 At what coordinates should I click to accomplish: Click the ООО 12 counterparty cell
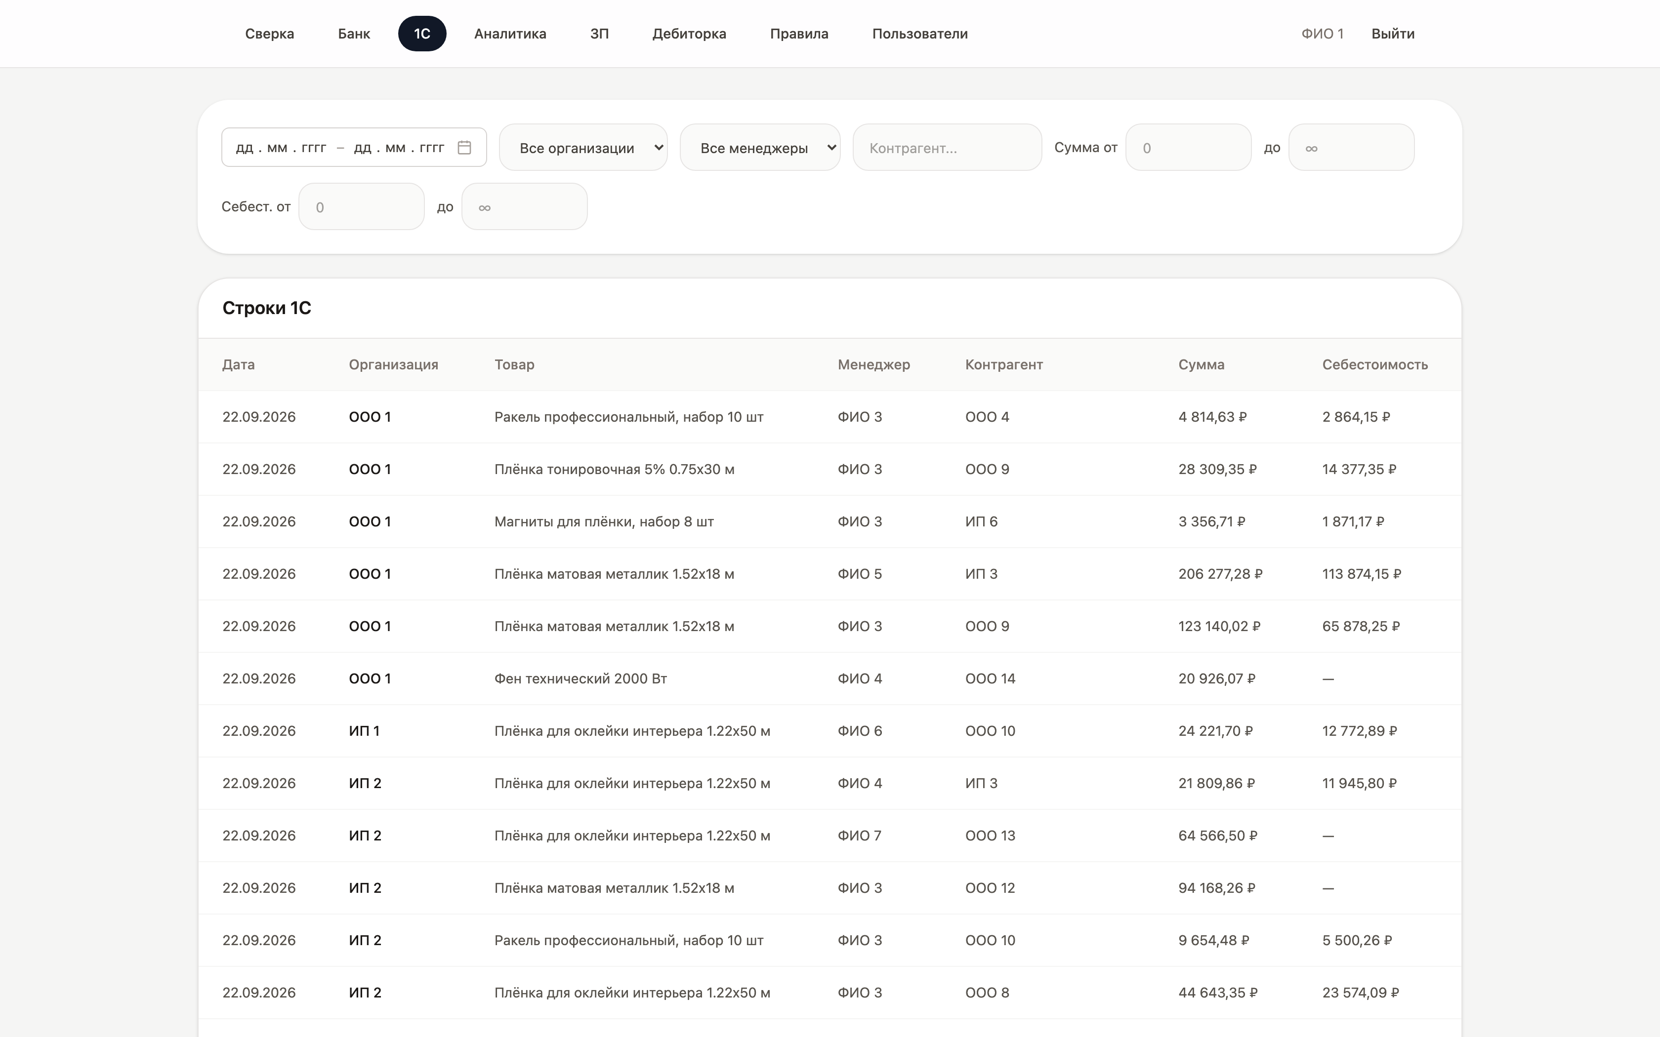point(990,888)
